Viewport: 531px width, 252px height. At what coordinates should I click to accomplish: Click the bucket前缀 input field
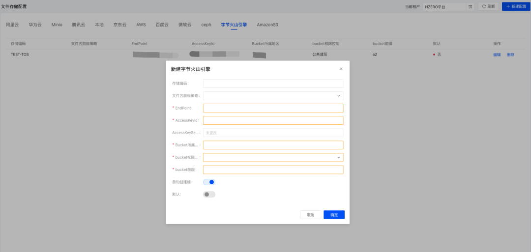273,169
